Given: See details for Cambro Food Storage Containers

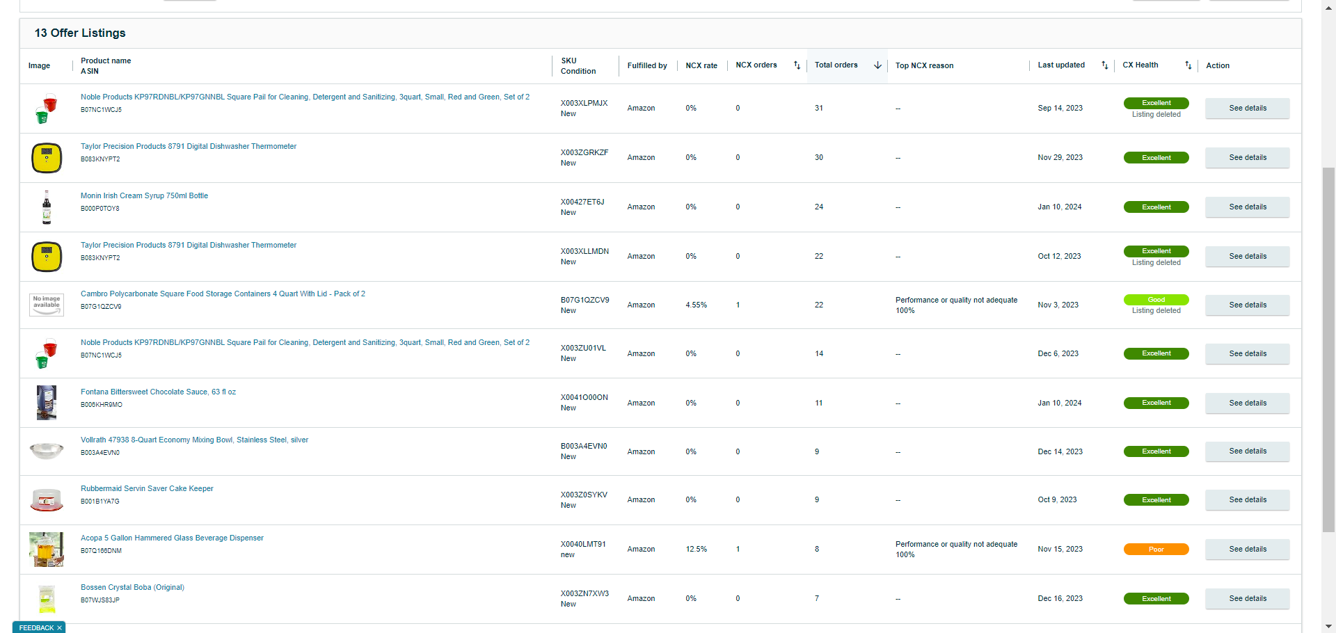Looking at the screenshot, I should click(x=1247, y=305).
